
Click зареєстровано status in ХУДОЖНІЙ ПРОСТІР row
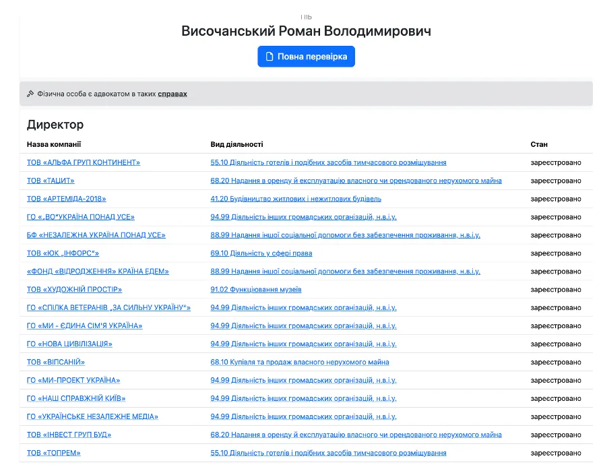556,290
